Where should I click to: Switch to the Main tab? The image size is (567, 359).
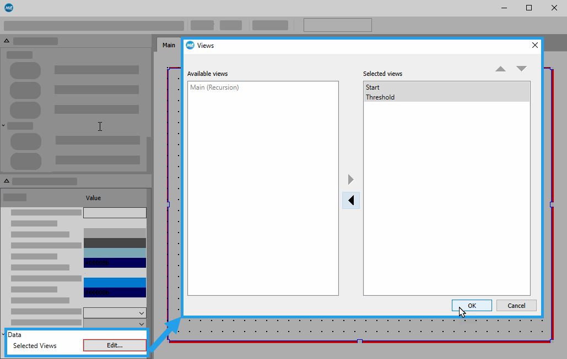click(x=169, y=45)
